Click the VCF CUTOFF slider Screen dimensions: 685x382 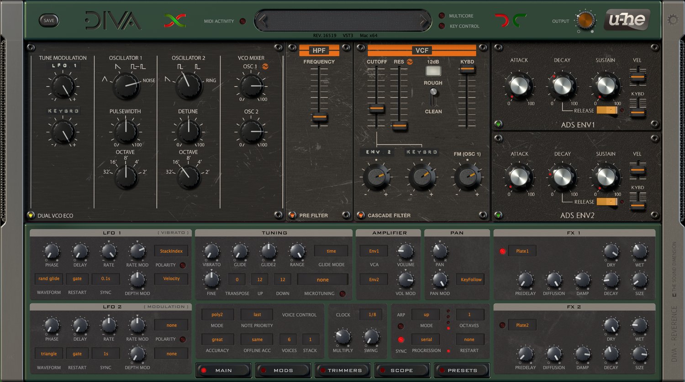pyautogui.click(x=377, y=109)
